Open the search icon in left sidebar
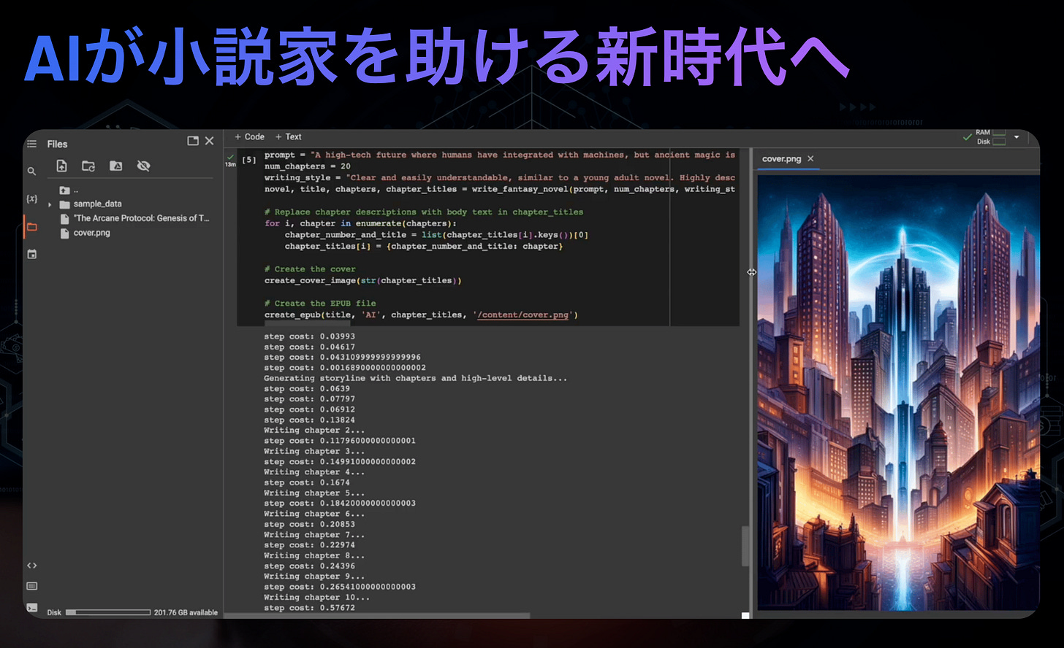Screen dimensions: 1064x648 [31, 171]
